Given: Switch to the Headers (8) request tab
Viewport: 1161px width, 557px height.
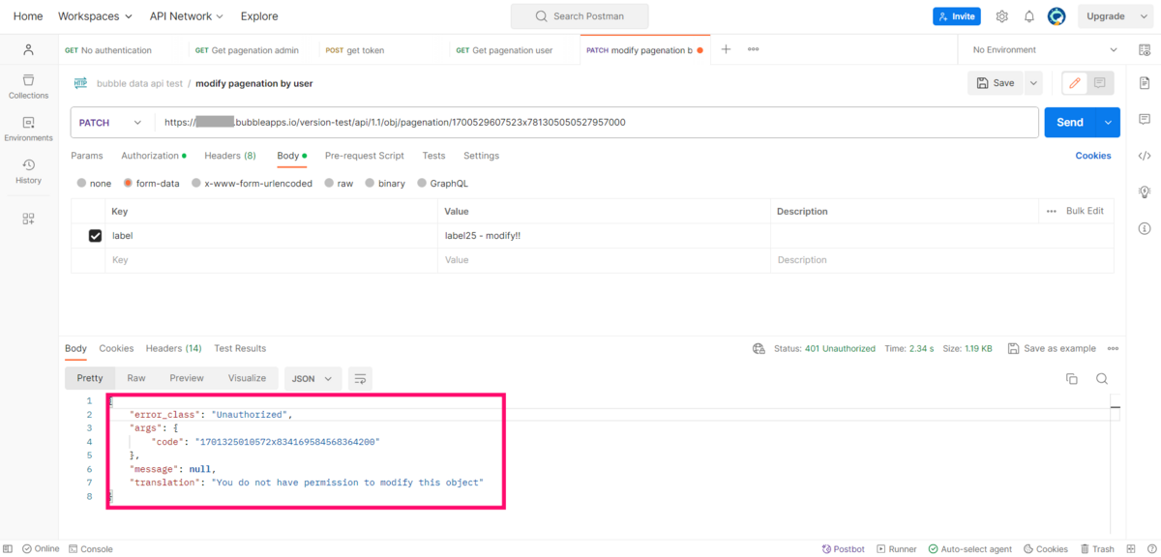Looking at the screenshot, I should click(x=230, y=156).
